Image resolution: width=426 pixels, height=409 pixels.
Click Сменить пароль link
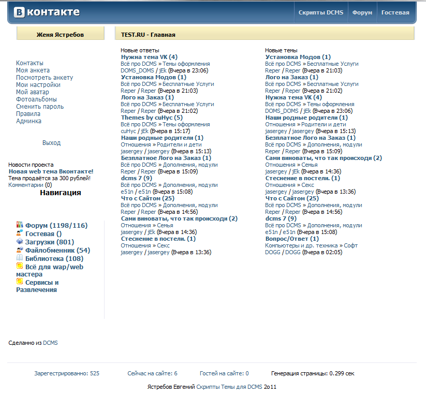click(40, 107)
